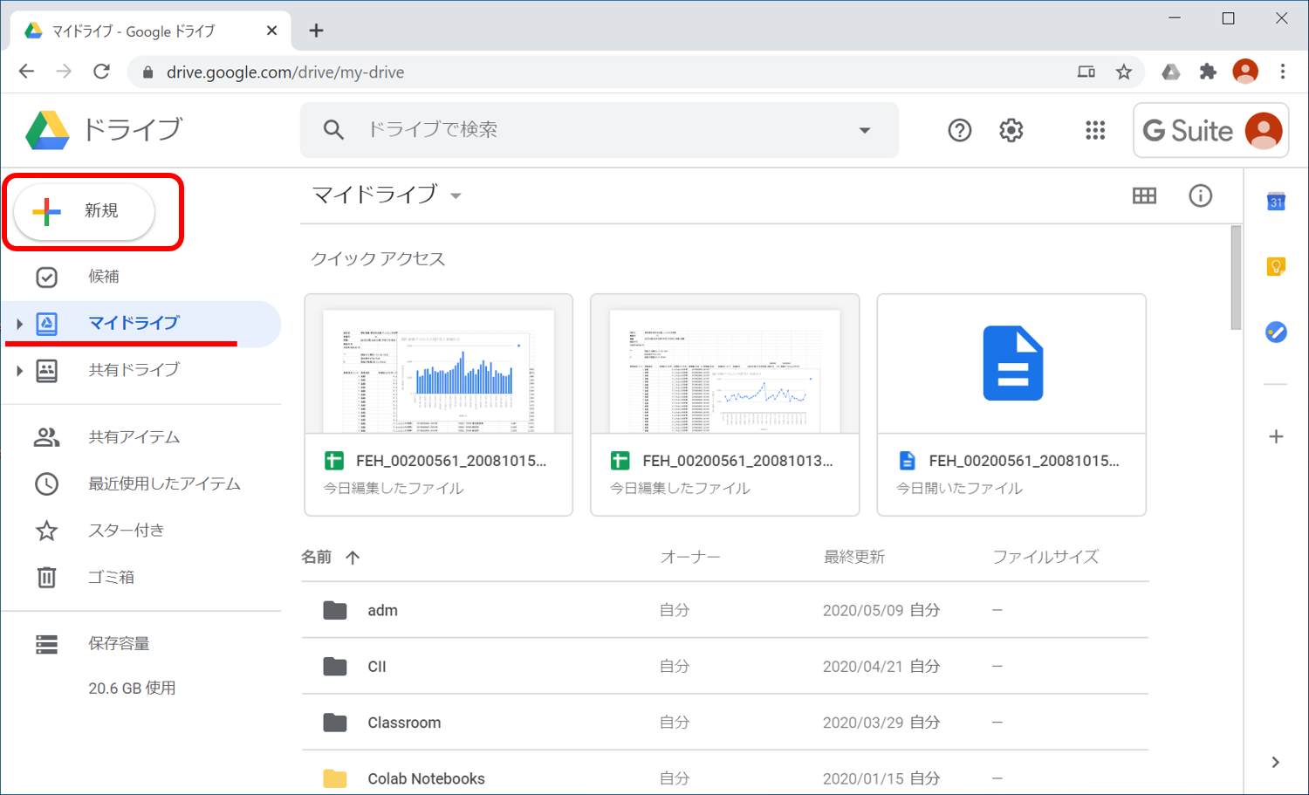The image size is (1309, 795).
Task: Reload the page in browser
Action: 101,72
